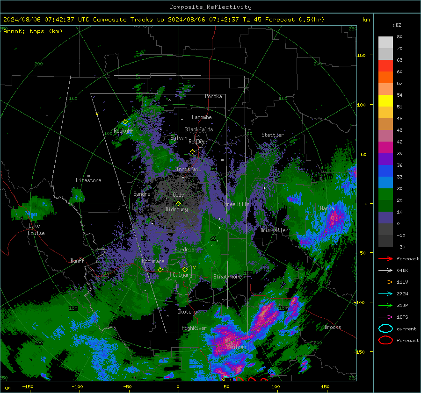Click the Composite_Reflectivity title
Screen dimensions: 421x393
pos(210,7)
